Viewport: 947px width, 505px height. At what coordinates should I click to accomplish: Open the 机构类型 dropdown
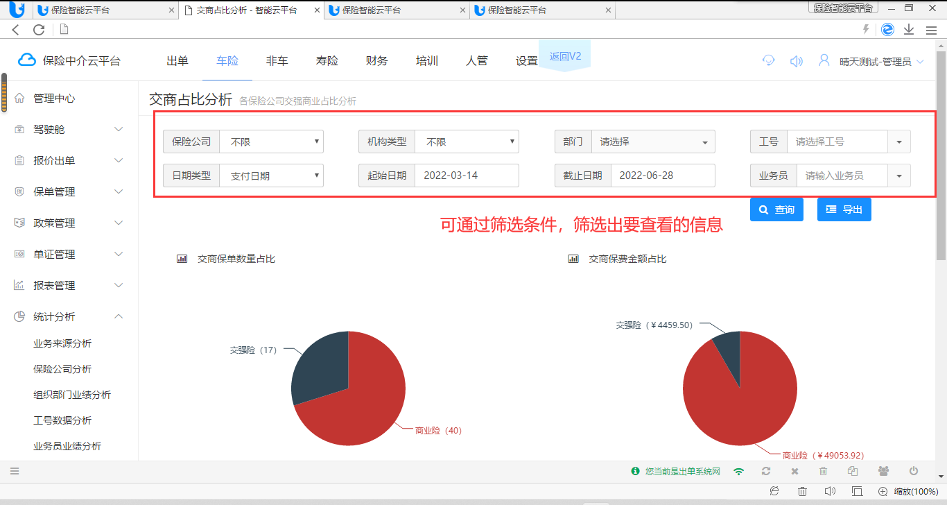click(467, 142)
